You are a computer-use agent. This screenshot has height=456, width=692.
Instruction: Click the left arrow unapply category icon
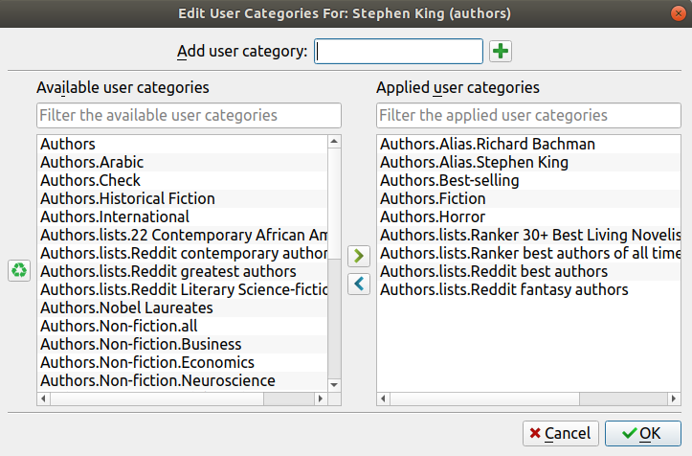point(359,284)
